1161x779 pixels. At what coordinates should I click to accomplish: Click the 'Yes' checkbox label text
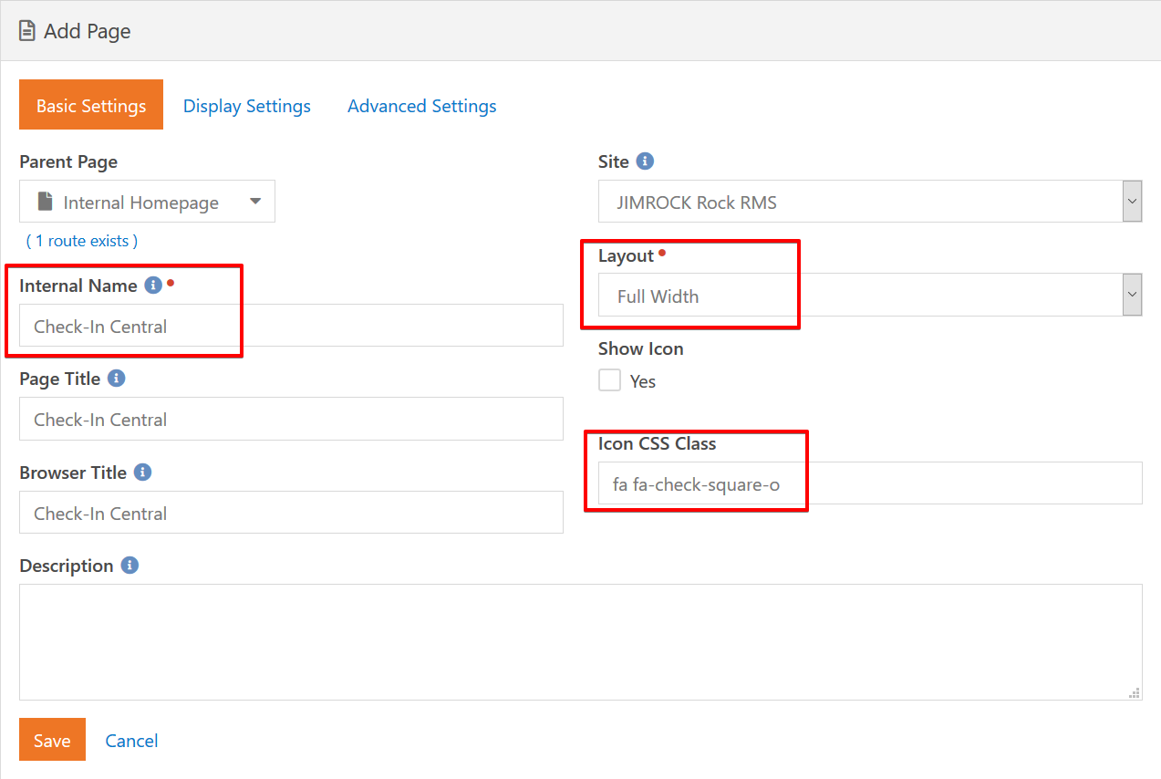[643, 381]
